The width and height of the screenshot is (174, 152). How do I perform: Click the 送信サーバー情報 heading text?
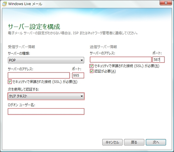click(103, 47)
